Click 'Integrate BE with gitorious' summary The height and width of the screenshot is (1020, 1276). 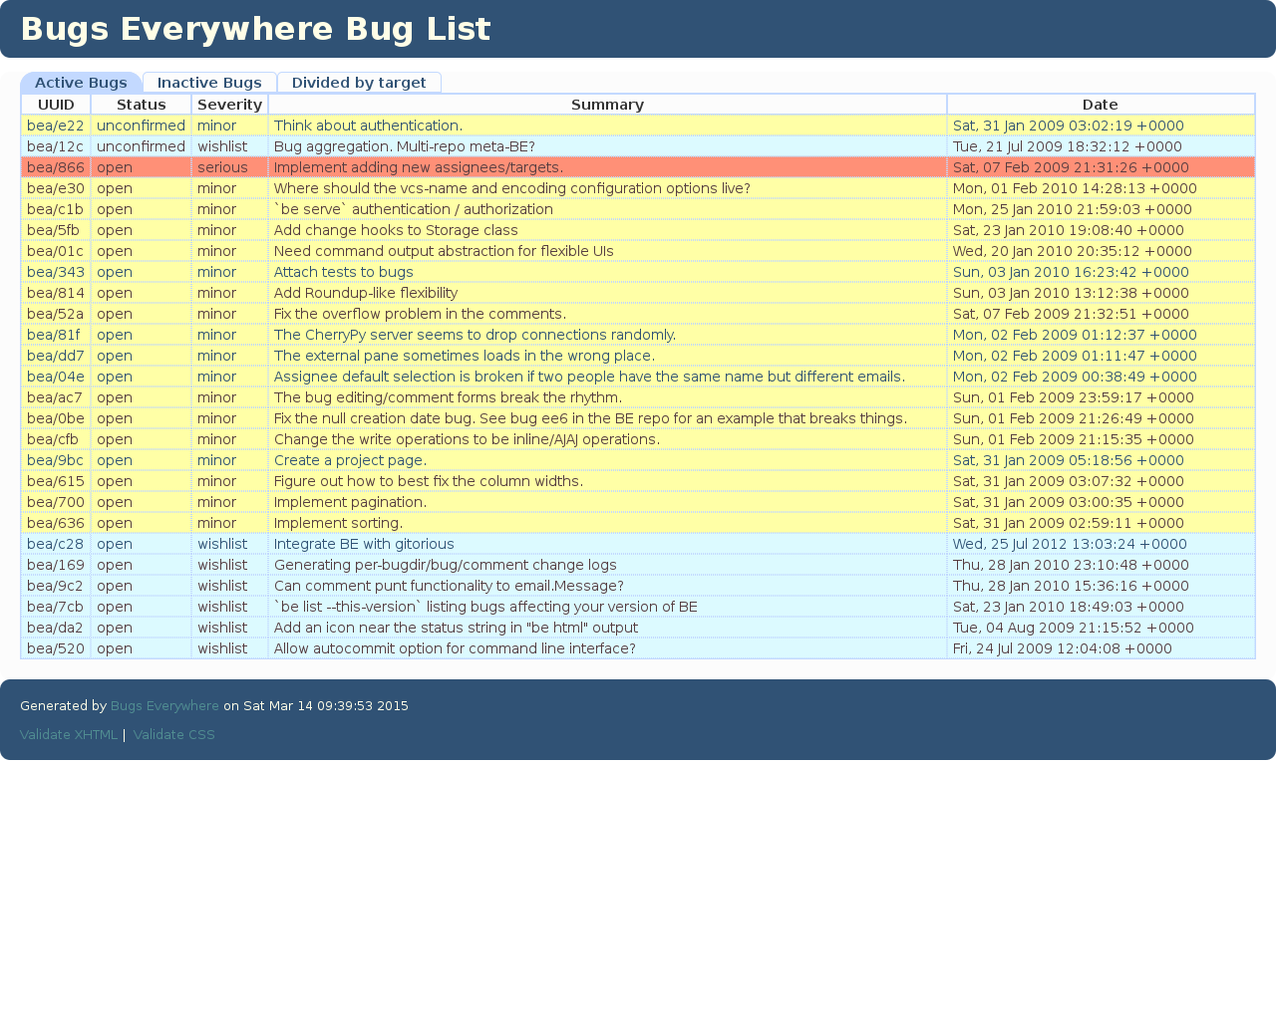364,544
